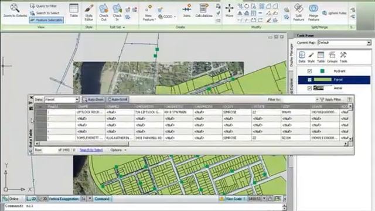
Task: Open the Options dropdown in Data Table
Action: click(x=118, y=150)
